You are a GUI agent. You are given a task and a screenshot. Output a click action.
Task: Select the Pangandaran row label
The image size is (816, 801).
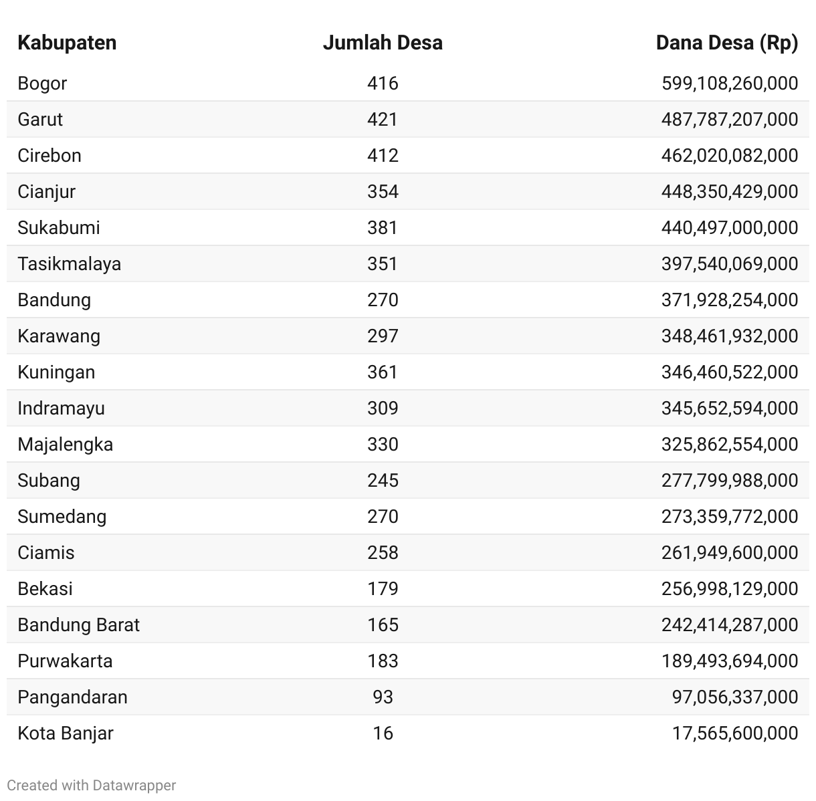72,697
